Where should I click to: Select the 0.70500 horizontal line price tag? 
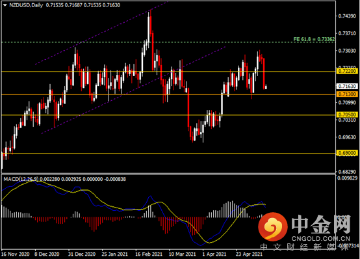click(347, 115)
